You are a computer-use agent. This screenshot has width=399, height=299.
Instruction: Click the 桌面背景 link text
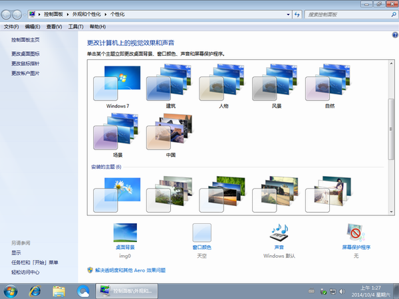pyautogui.click(x=125, y=247)
